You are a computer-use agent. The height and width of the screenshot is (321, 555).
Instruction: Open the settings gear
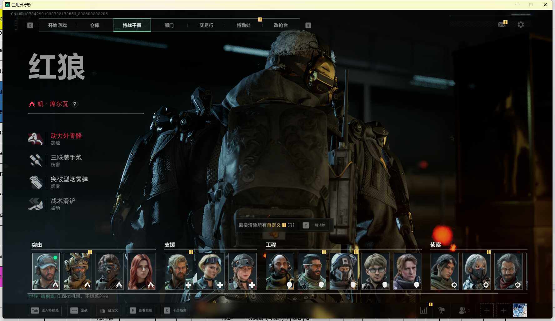521,24
